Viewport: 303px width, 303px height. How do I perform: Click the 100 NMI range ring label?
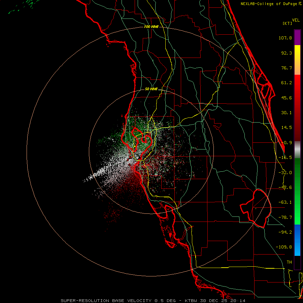(151, 27)
